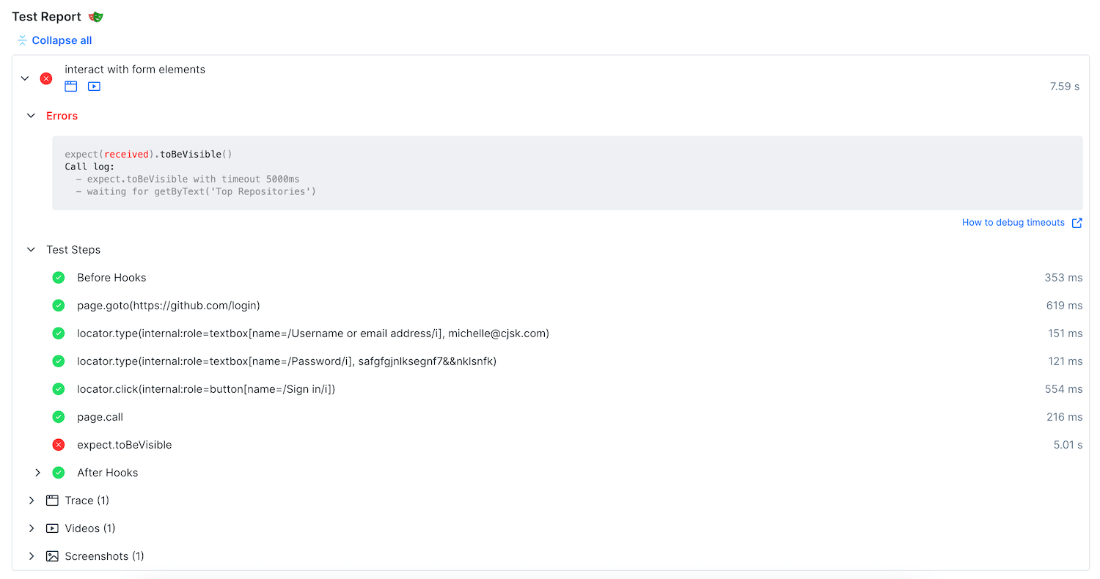This screenshot has width=1100, height=579.
Task: Expand the Videos (1) section
Action: 32,528
